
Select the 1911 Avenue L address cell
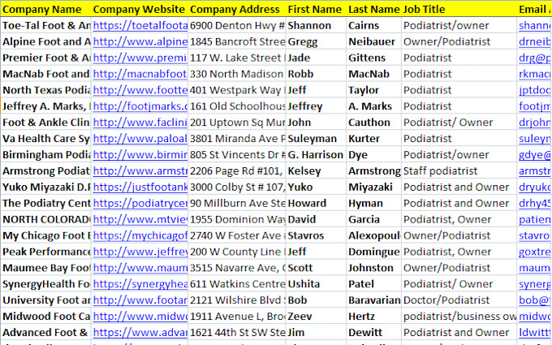(x=237, y=316)
